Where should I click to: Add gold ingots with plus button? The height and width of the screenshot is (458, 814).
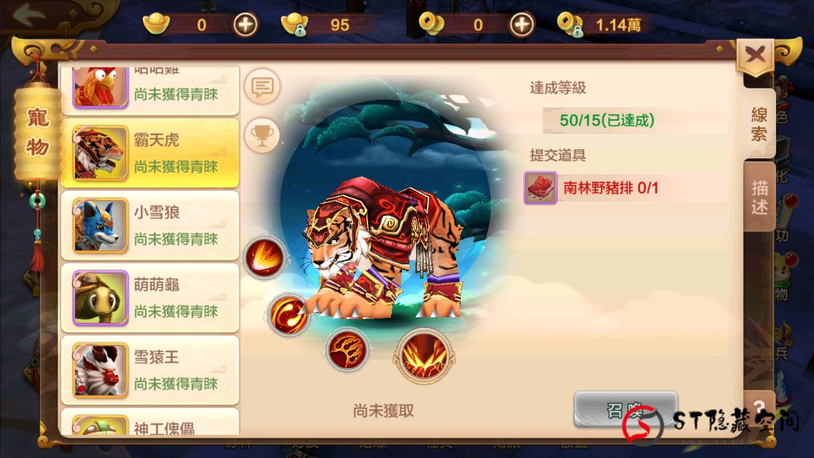pyautogui.click(x=246, y=25)
